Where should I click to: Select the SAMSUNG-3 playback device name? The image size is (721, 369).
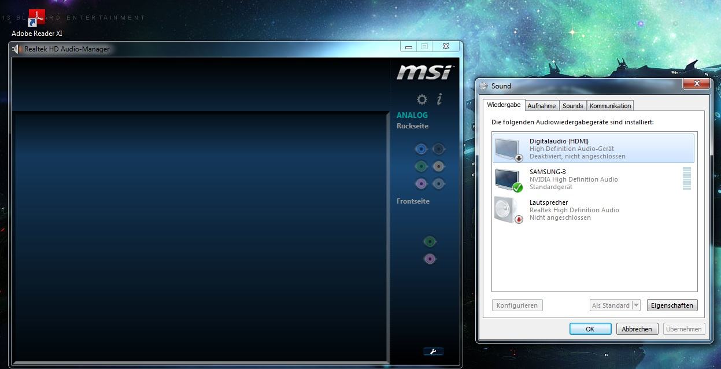click(548, 172)
